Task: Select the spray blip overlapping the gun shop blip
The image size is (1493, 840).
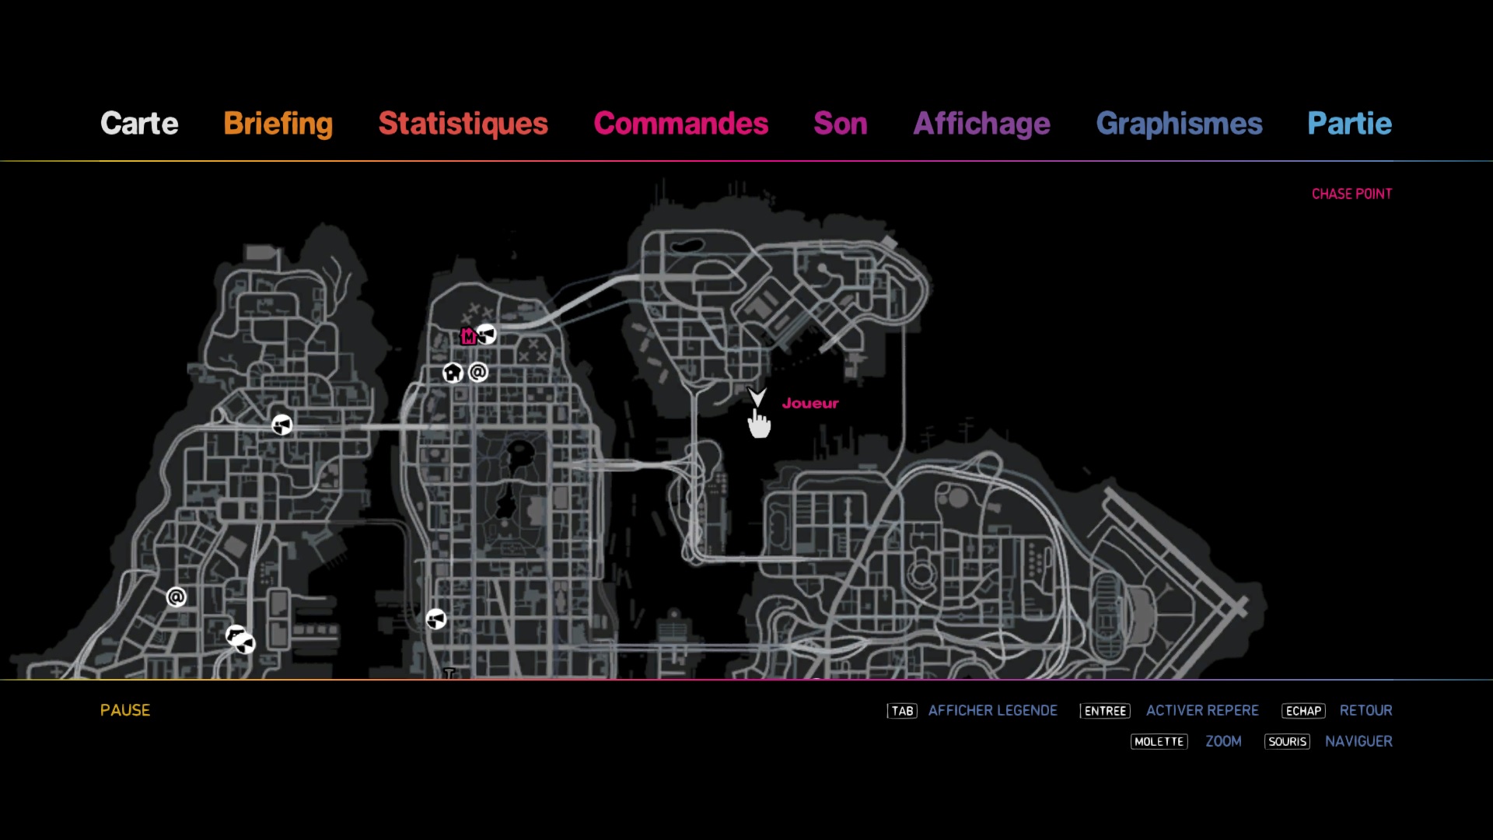Action: point(246,644)
